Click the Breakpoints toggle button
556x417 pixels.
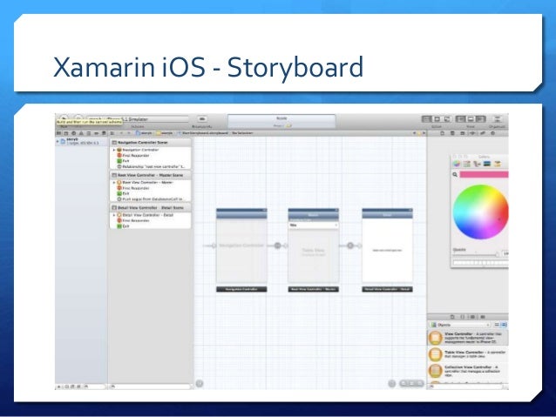pyautogui.click(x=202, y=119)
